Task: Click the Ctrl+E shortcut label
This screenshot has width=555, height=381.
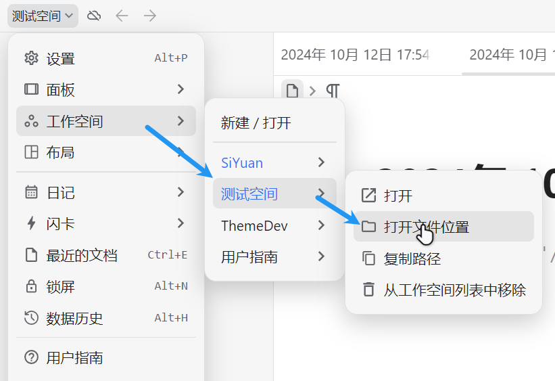Action: click(168, 255)
